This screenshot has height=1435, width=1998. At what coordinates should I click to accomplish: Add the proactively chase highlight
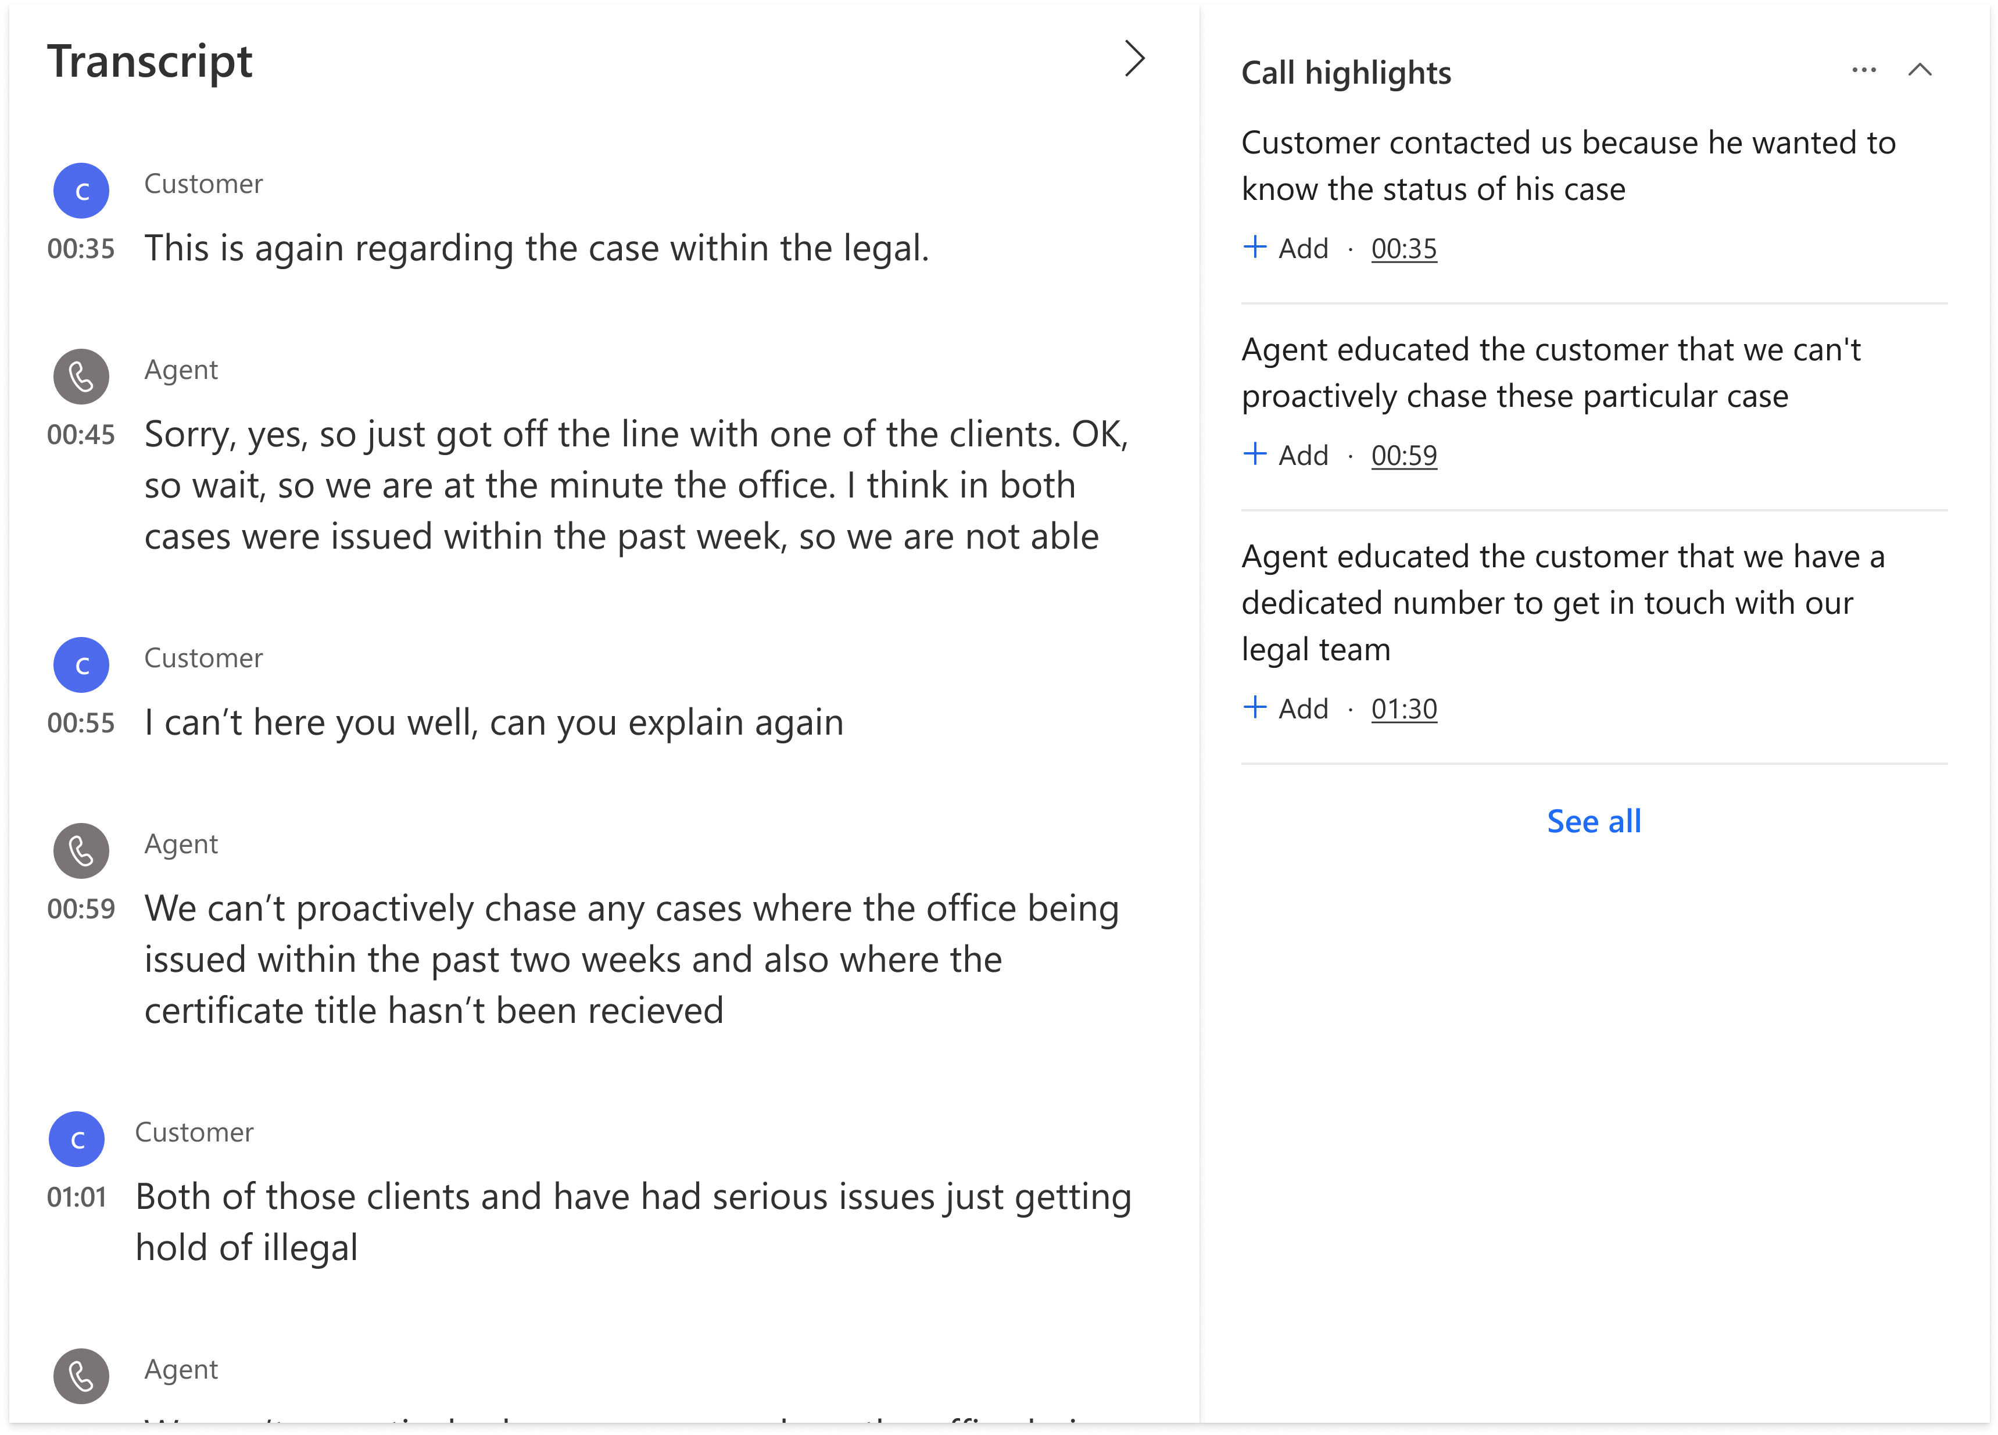[x=1286, y=456]
